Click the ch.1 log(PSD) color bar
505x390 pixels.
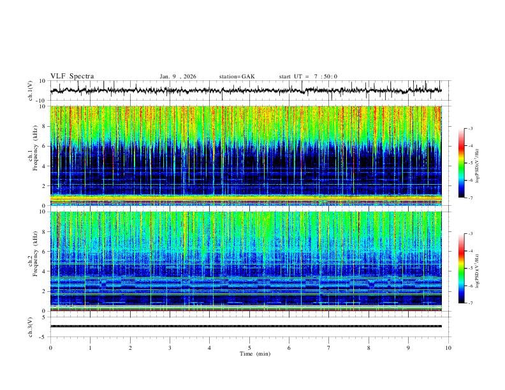tap(461, 163)
